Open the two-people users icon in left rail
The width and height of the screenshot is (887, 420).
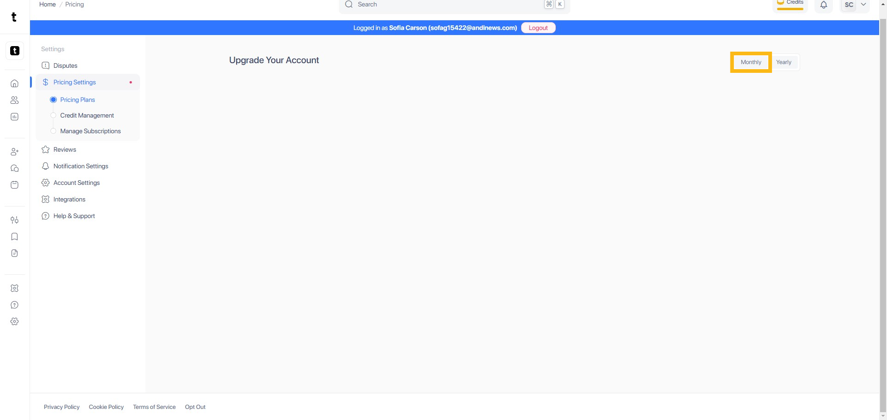14,100
